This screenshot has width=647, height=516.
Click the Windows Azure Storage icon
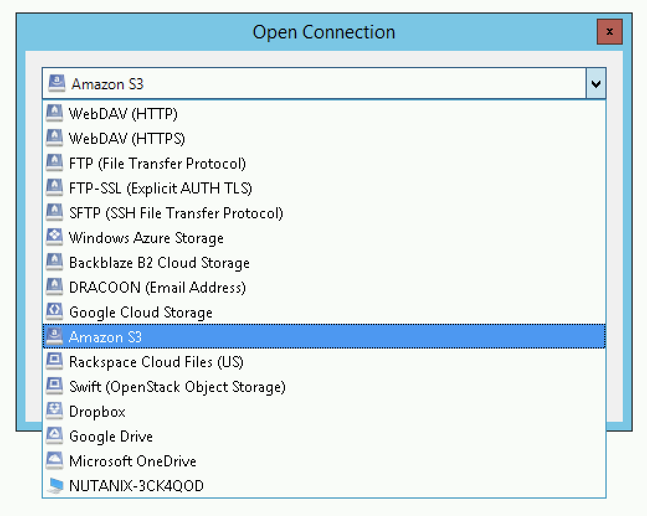(x=55, y=237)
